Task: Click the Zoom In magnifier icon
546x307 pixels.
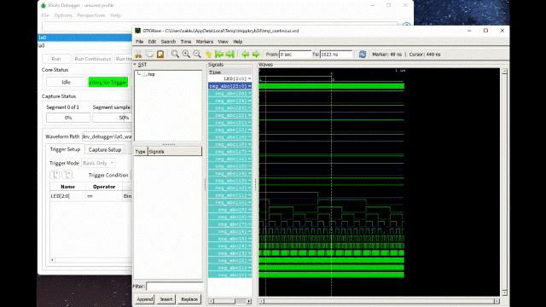Action: coord(186,55)
